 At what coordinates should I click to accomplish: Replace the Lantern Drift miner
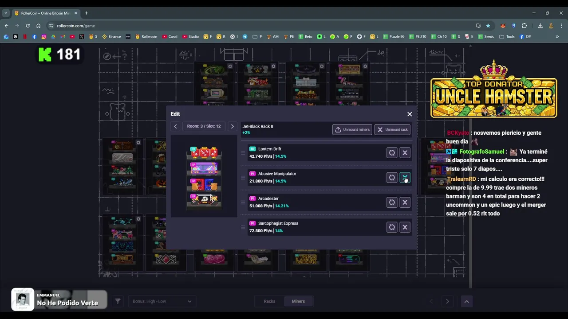click(x=392, y=153)
